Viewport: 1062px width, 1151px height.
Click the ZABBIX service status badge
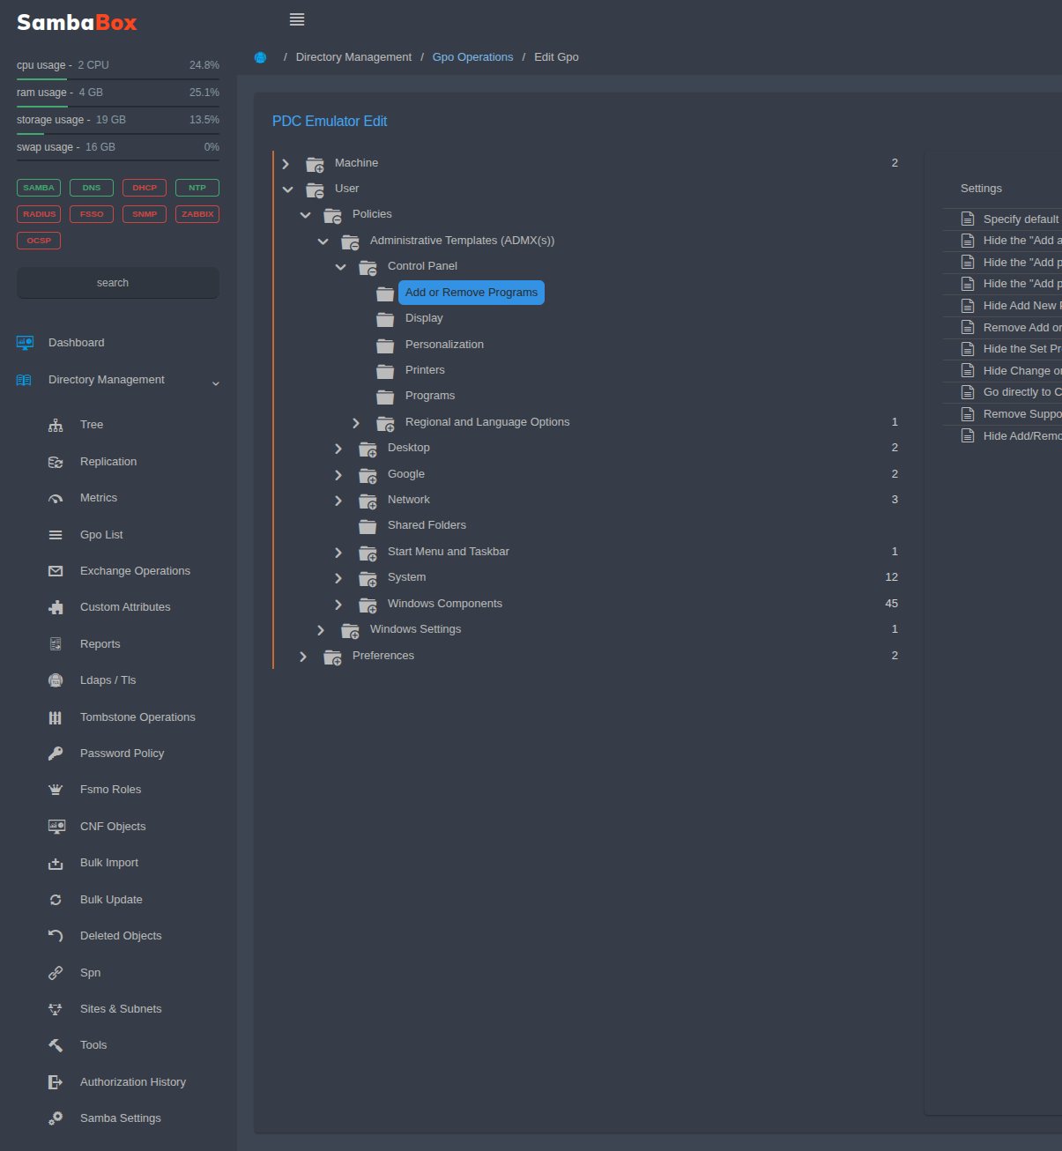[197, 214]
